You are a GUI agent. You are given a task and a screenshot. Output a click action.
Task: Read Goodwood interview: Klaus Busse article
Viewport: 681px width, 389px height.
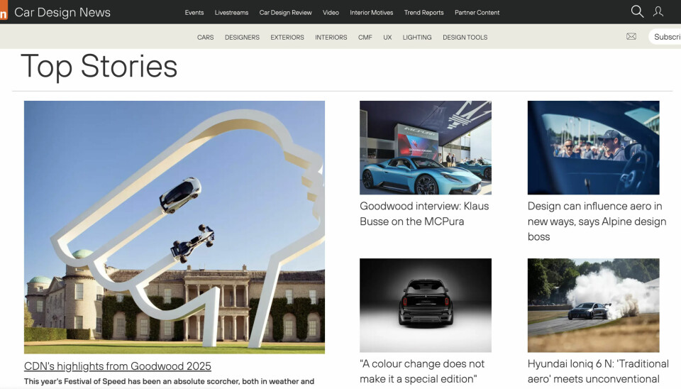(x=424, y=214)
